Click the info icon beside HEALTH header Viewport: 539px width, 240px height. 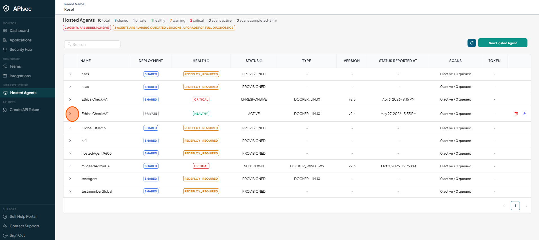[x=208, y=61]
